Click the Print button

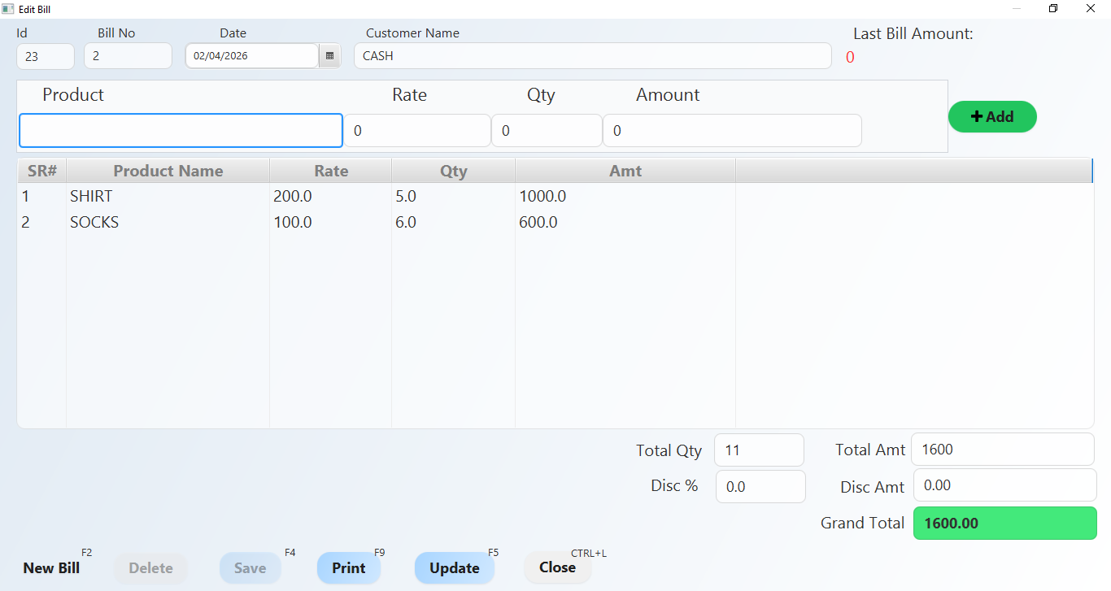click(x=348, y=568)
